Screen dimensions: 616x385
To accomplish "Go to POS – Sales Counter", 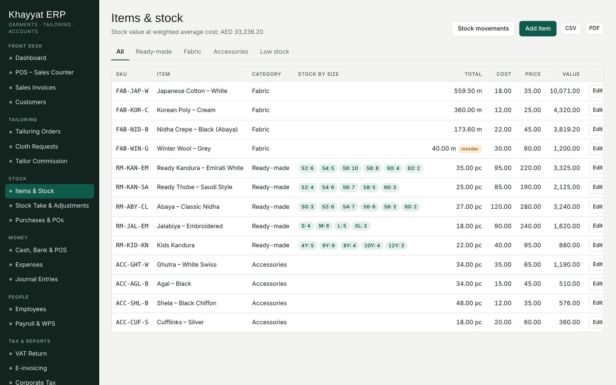I will 50,72.
